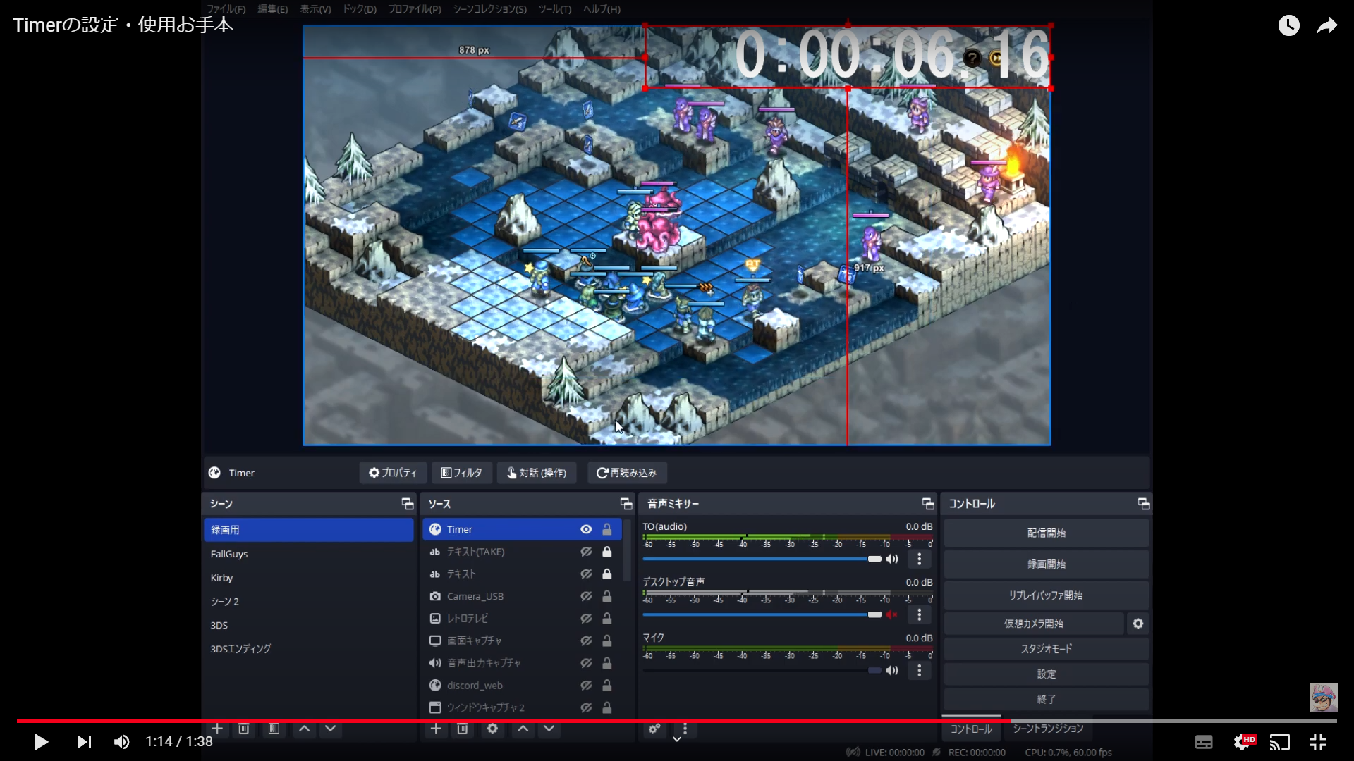This screenshot has width=1354, height=761.
Task: Switch to シーントランジション tab
Action: (x=1048, y=729)
